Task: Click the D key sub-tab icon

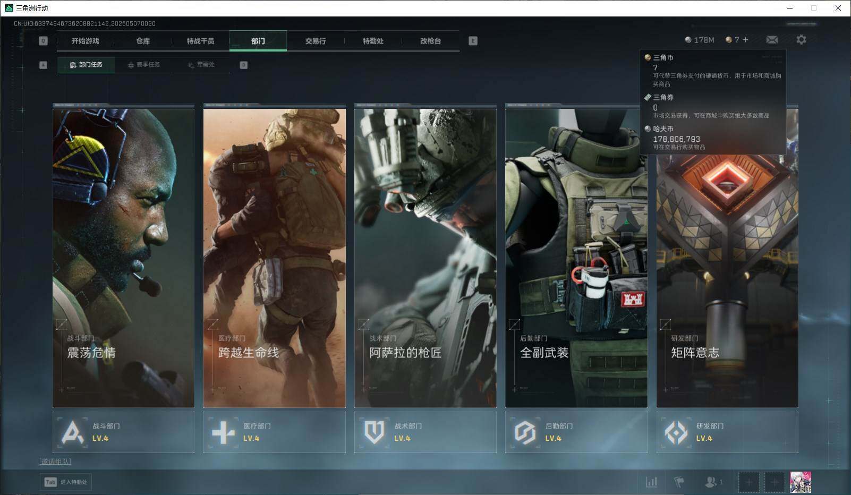Action: (244, 65)
